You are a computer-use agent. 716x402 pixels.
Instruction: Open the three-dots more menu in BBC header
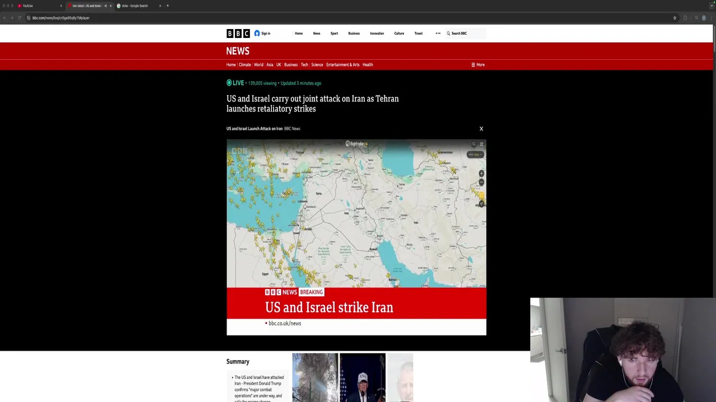tap(438, 33)
